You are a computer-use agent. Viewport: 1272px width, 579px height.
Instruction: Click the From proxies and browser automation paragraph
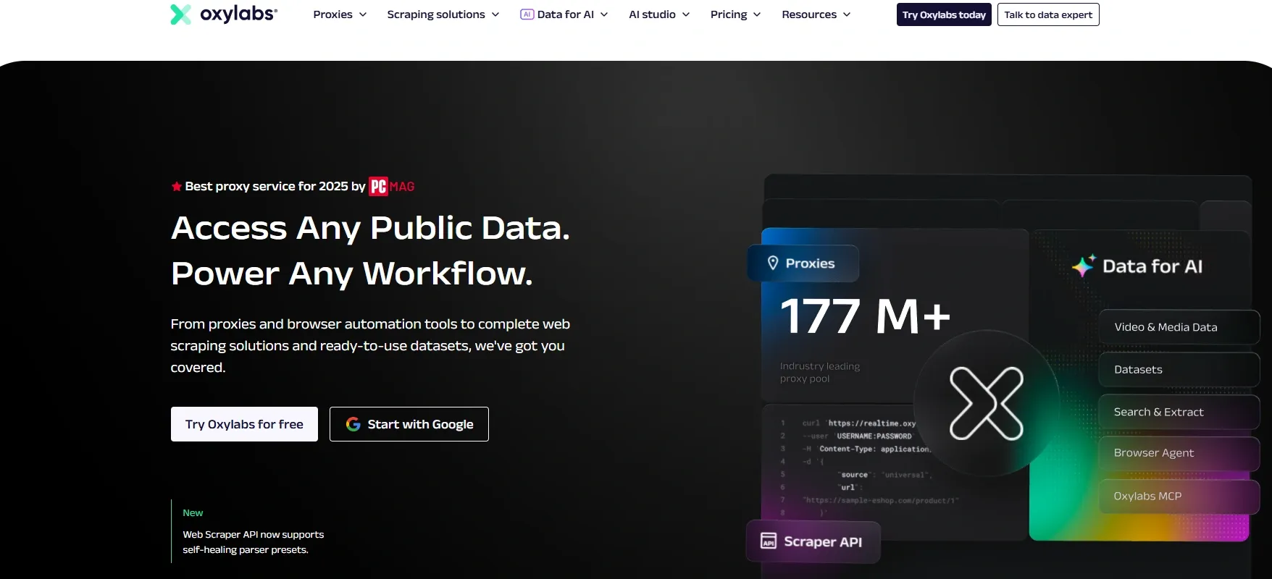pyautogui.click(x=370, y=346)
